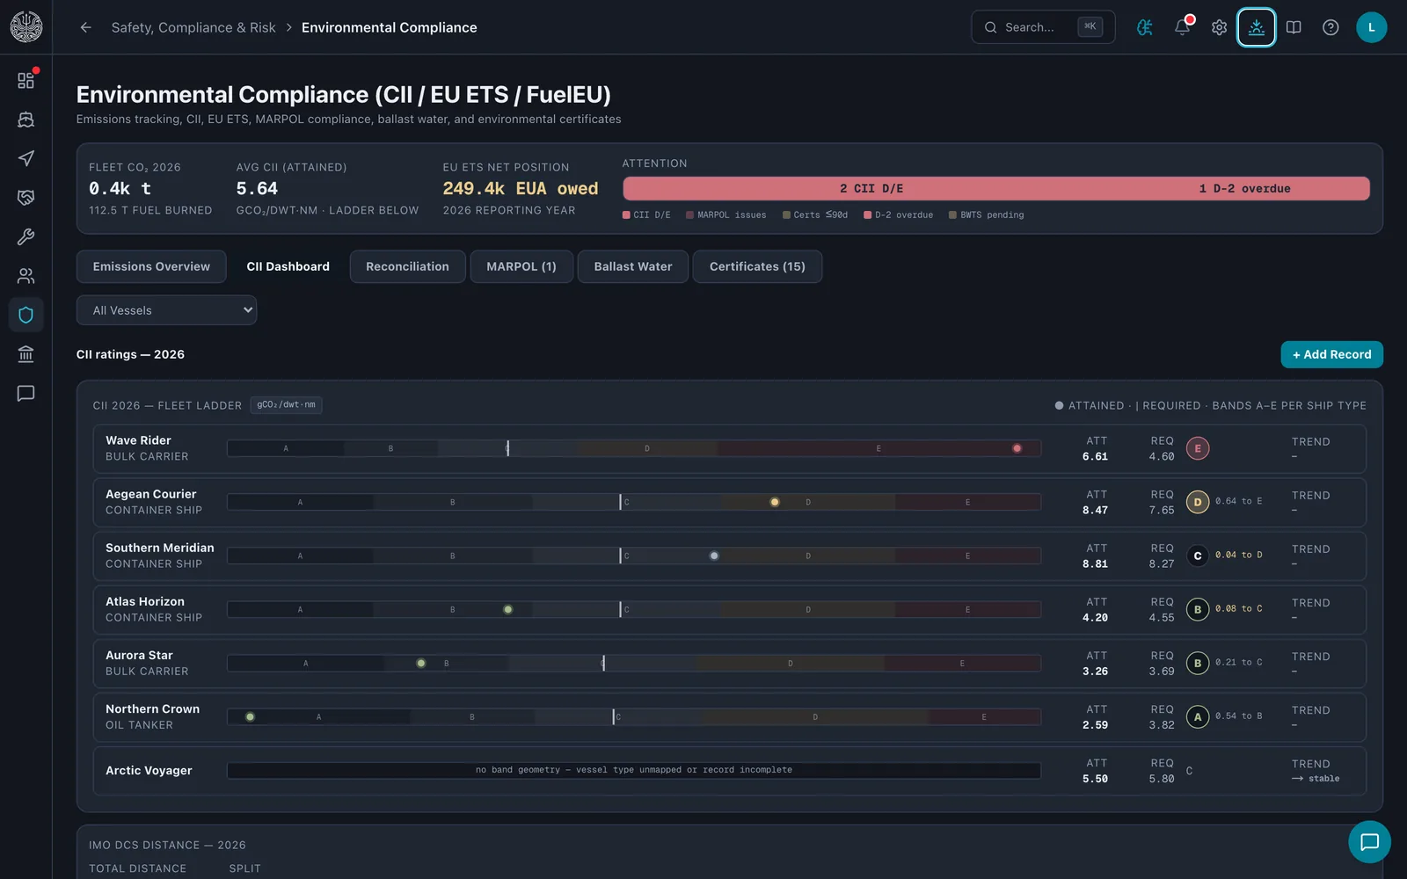Open the book documentation icon

[x=1294, y=27]
